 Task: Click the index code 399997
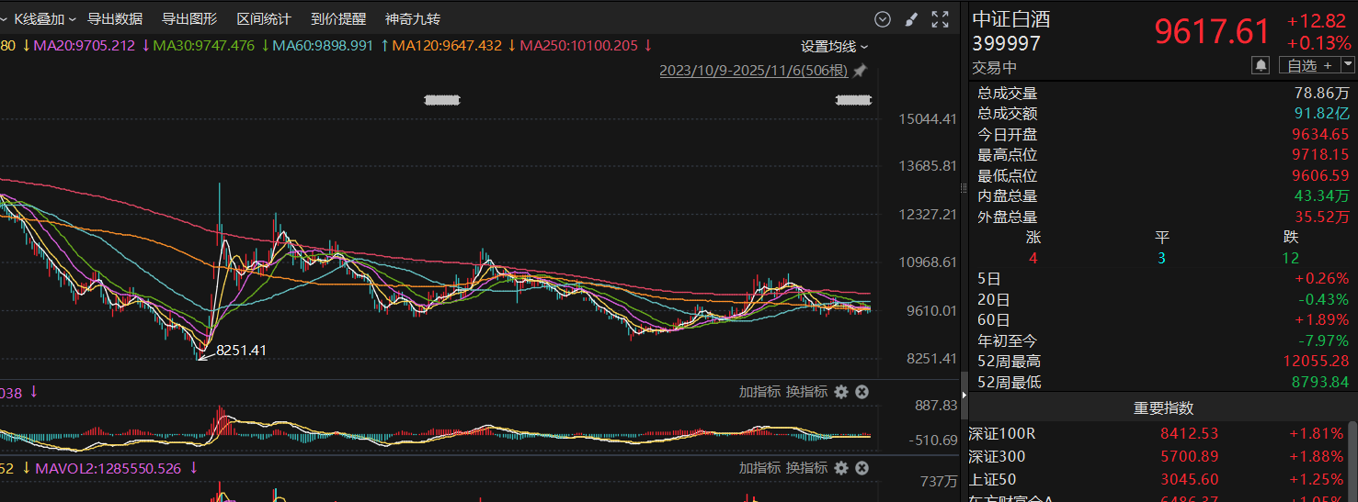coord(1007,43)
